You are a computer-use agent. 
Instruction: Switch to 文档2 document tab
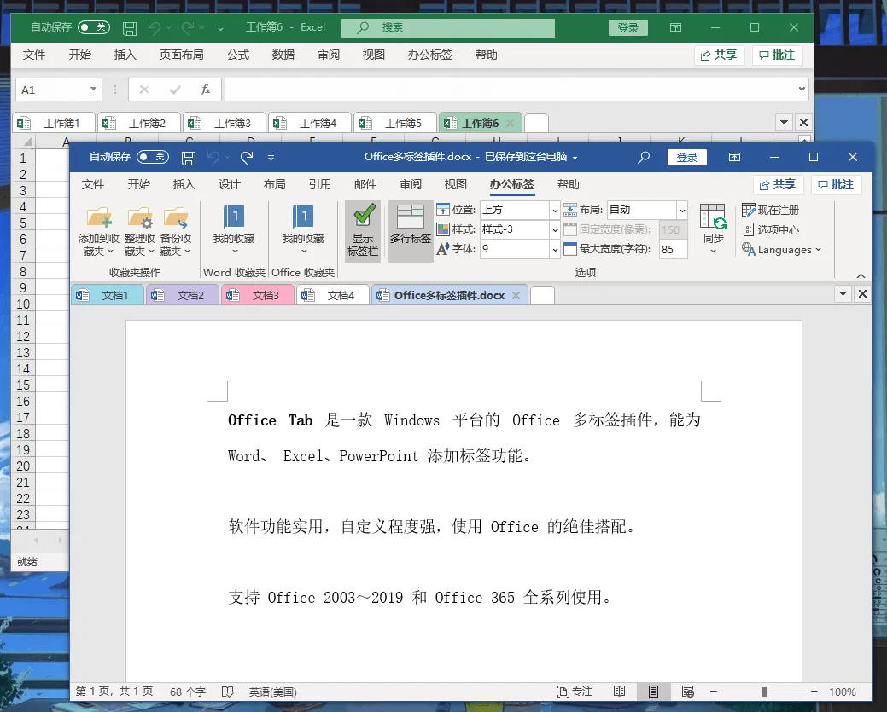point(183,295)
